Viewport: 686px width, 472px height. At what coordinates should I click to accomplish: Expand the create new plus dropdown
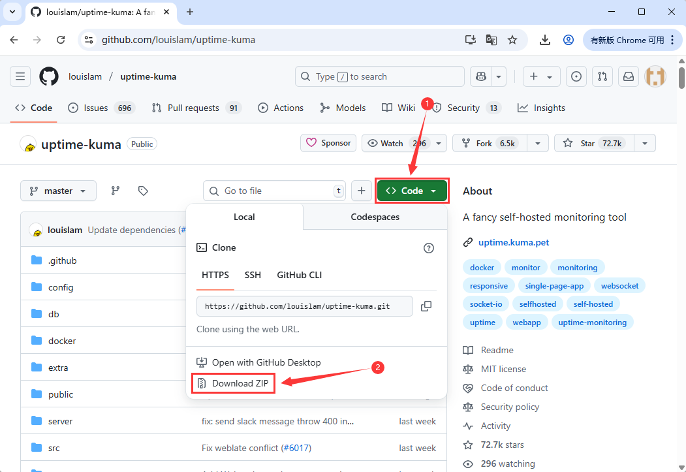[x=540, y=76]
